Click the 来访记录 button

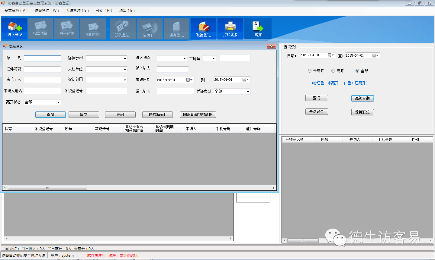tap(317, 111)
